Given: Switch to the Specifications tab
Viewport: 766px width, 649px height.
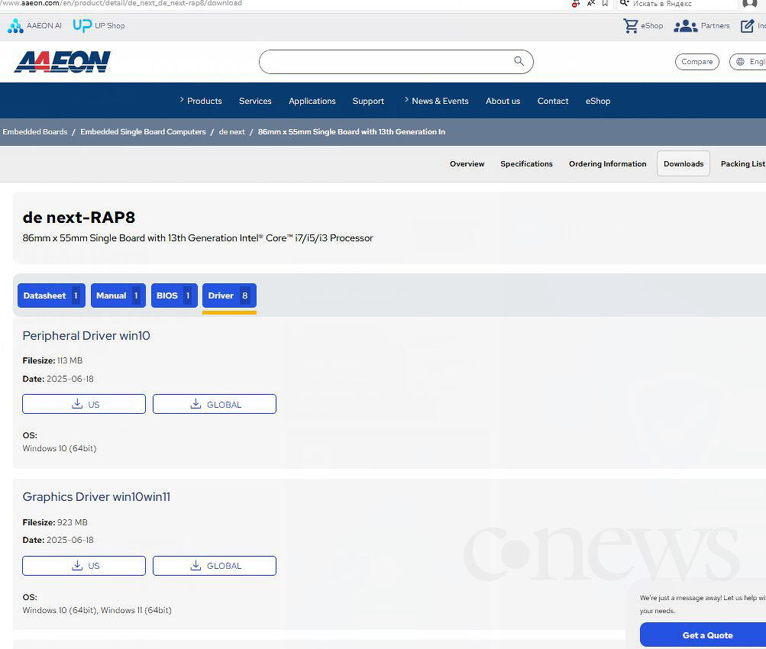Looking at the screenshot, I should click(x=526, y=163).
